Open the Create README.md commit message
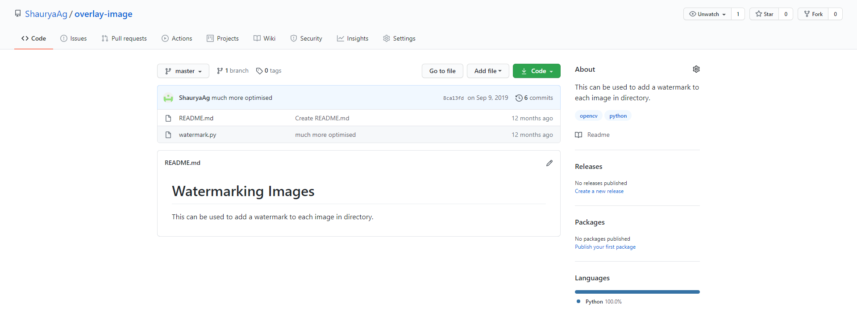Viewport: 857px width, 324px height. (322, 118)
